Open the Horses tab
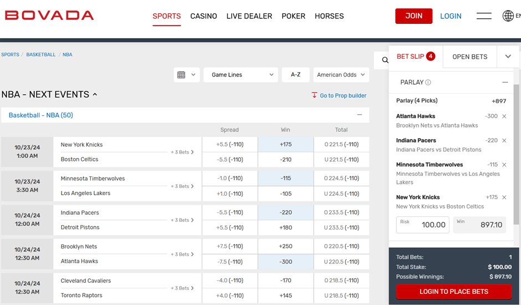The image size is (521, 305). pyautogui.click(x=329, y=16)
